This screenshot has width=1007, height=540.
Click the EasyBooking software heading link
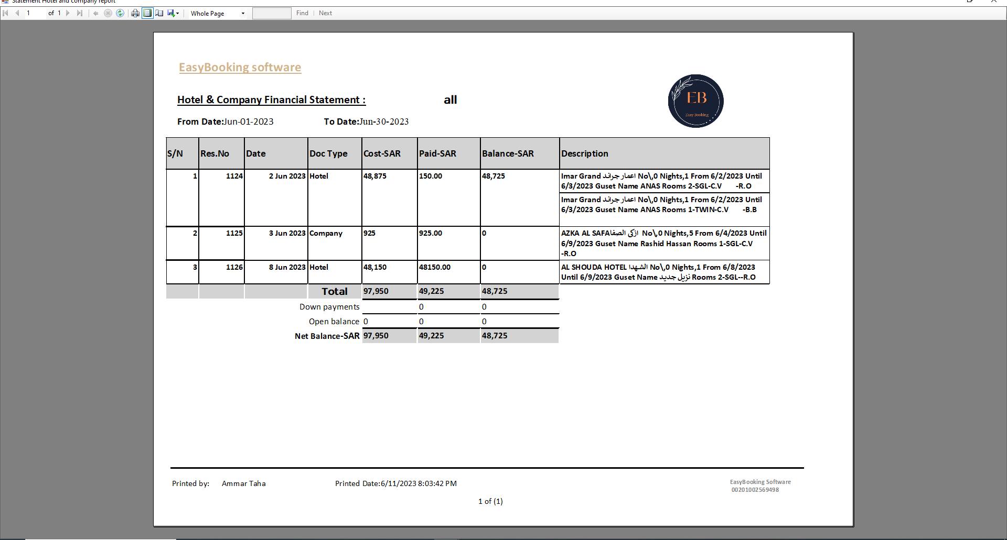point(240,67)
